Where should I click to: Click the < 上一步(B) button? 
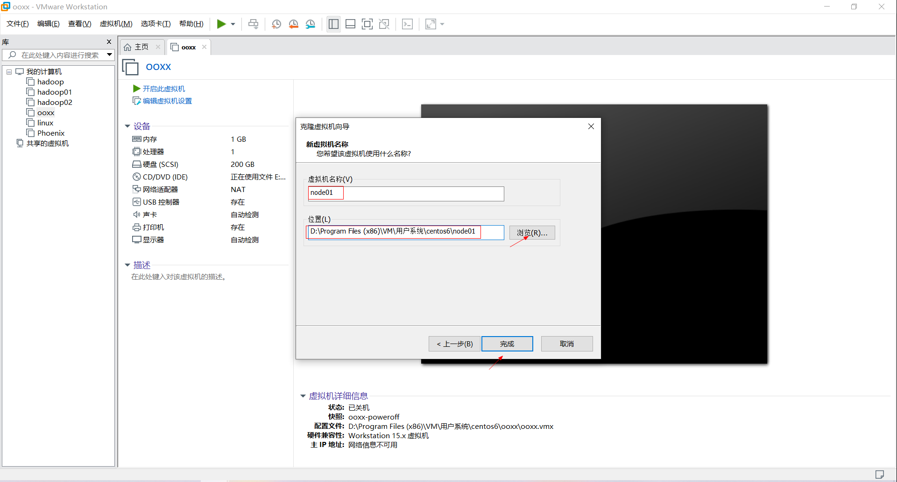click(454, 344)
